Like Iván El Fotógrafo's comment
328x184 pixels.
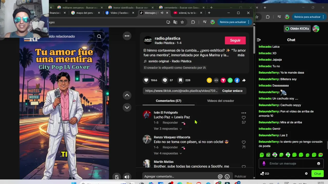click(244, 118)
